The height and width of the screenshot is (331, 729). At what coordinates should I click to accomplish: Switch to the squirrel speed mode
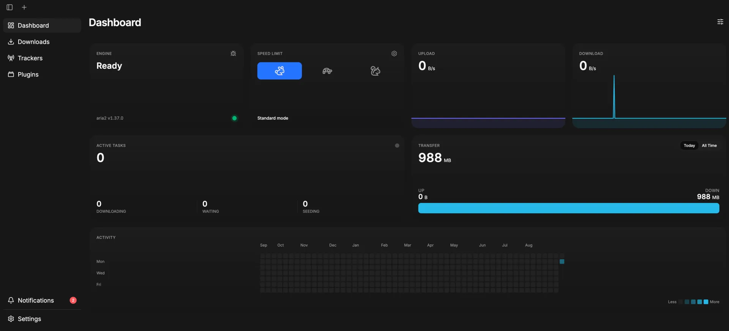point(375,71)
